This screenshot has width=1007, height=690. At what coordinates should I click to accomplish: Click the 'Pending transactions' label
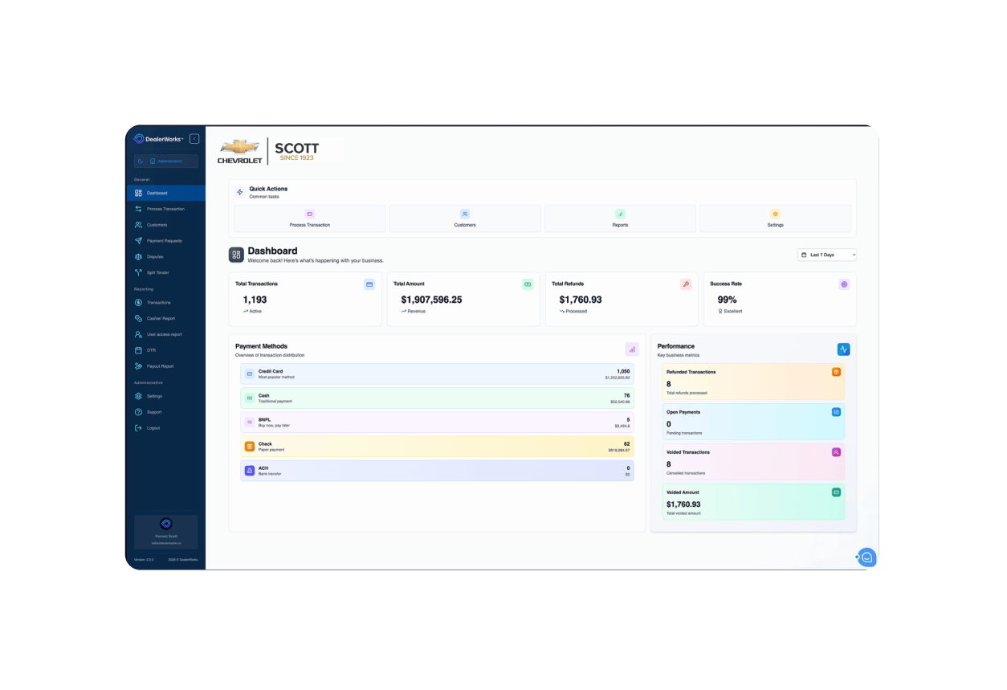tap(684, 433)
